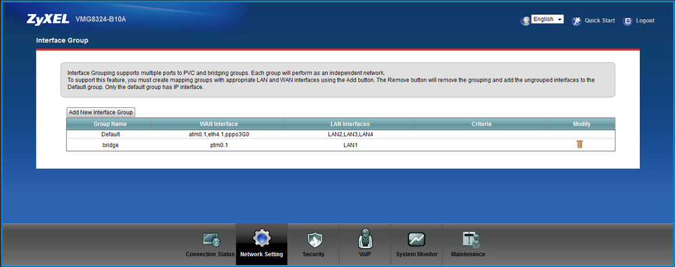Click the atm0.1,eth4.1,pppo3G0 cell
675x267 pixels.
click(220, 134)
